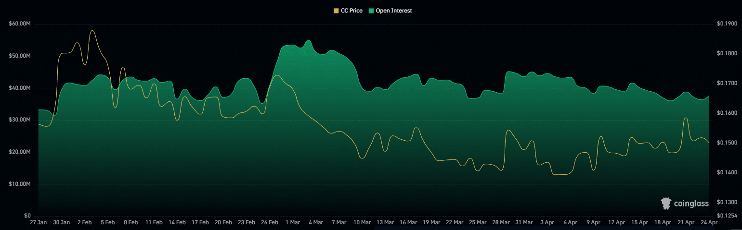Select the 1 Mar date label
This screenshot has height=230, width=742.
pyautogui.click(x=292, y=223)
